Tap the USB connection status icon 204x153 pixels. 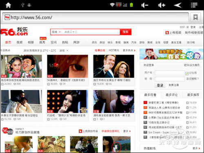pos(23,5)
